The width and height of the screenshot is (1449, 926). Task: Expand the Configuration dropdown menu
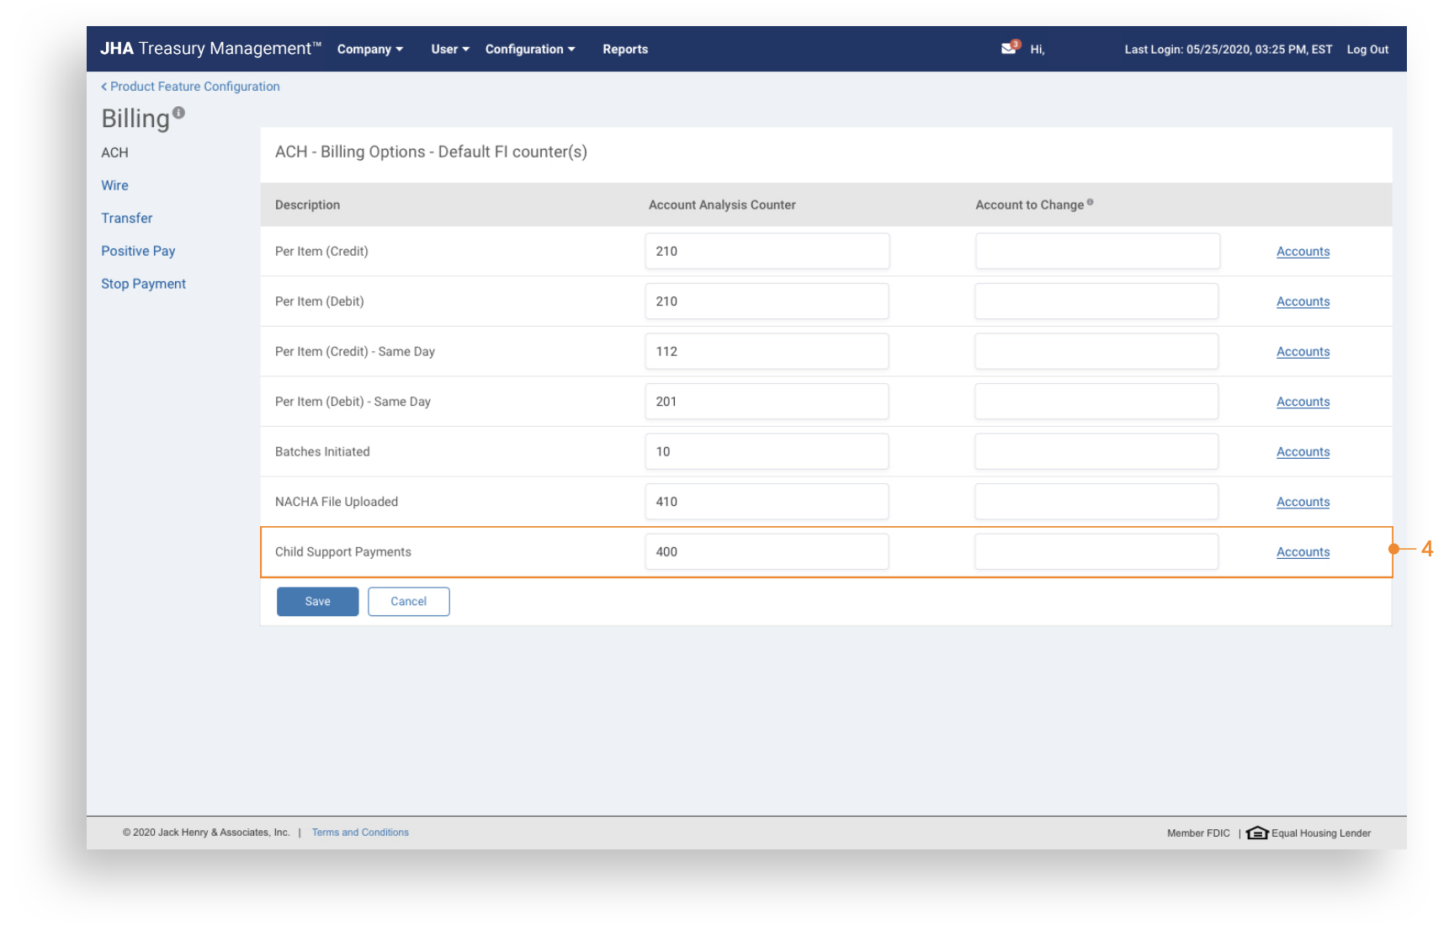point(529,50)
